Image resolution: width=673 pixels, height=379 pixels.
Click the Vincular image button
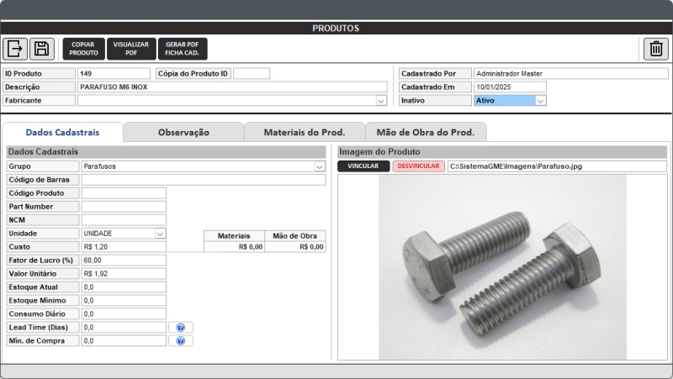click(363, 166)
